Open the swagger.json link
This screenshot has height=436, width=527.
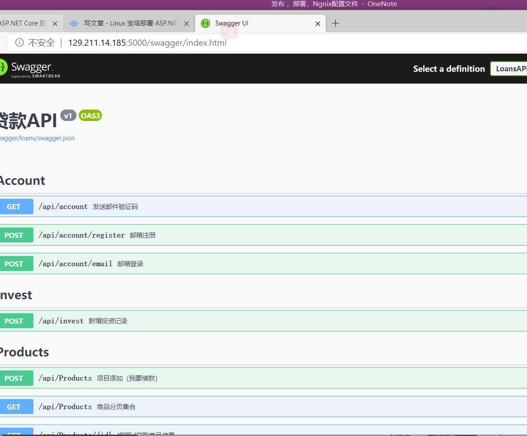pyautogui.click(x=37, y=138)
